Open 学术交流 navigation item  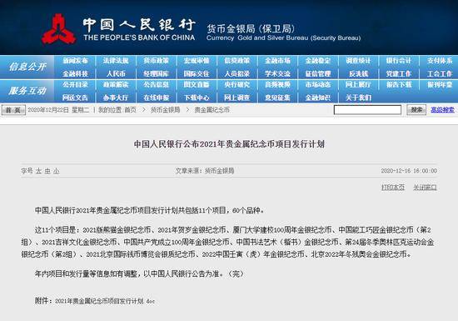pos(277,73)
